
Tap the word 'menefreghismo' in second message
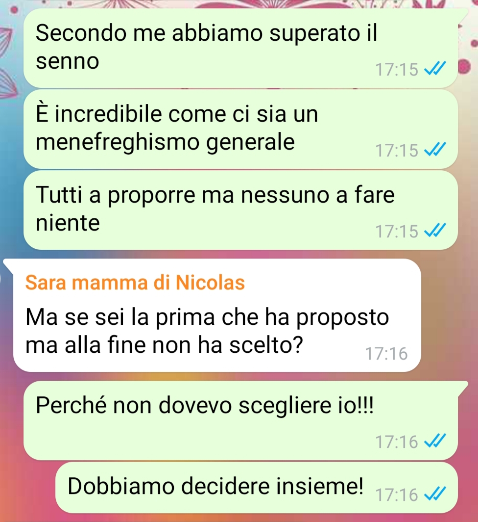pos(118,142)
